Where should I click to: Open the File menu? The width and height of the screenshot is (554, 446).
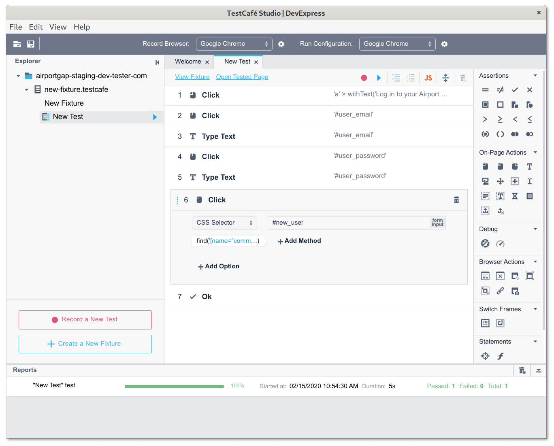pyautogui.click(x=16, y=27)
